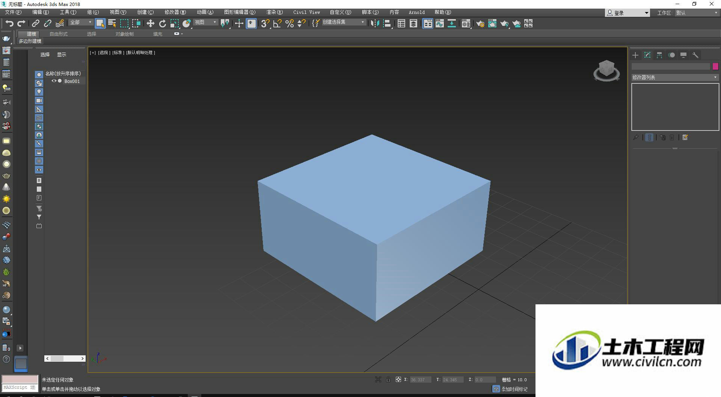Click 选择 in Scene Explorer header

tap(45, 55)
